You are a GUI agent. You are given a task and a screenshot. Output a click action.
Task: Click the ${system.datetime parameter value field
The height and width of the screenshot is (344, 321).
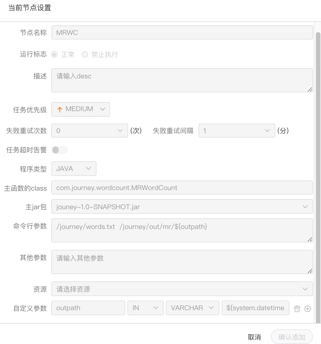pos(256,308)
